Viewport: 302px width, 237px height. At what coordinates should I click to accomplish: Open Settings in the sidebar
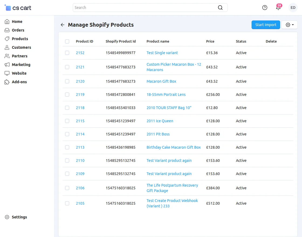pos(19,217)
